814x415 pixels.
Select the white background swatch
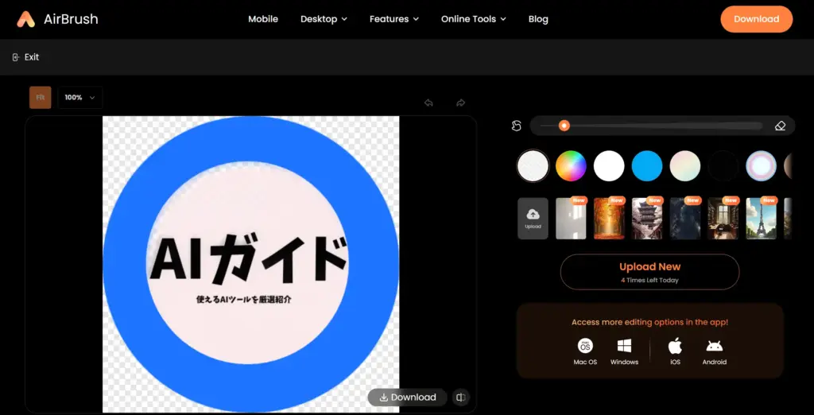(609, 165)
